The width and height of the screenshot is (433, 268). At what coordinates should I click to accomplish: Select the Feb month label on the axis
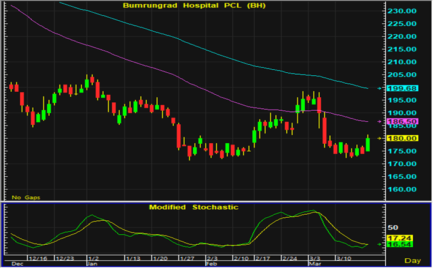point(210,264)
